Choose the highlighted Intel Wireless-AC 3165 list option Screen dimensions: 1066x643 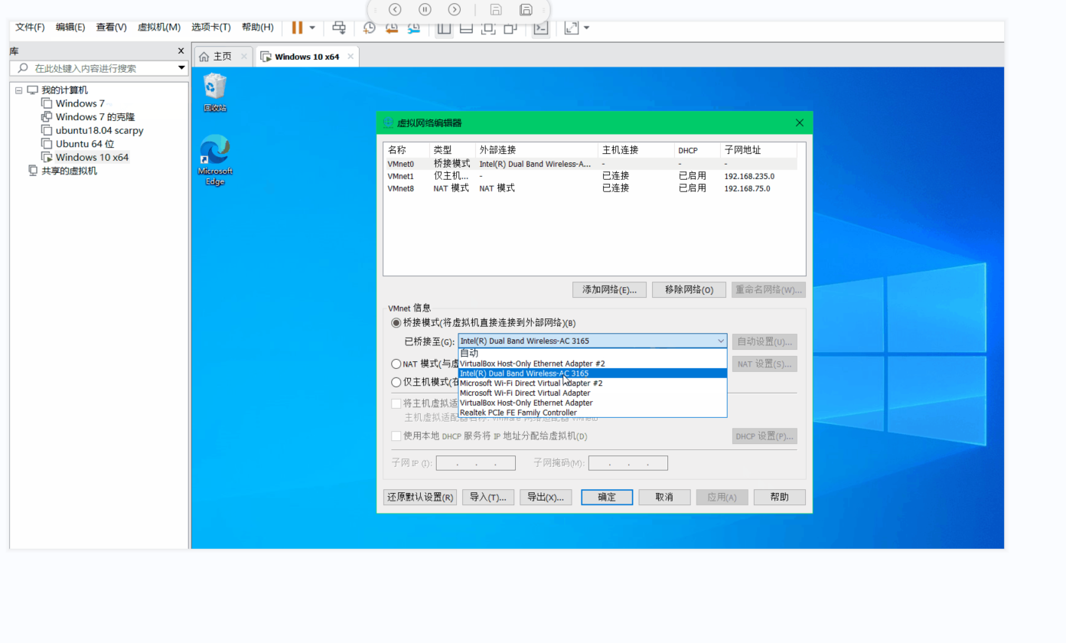[x=592, y=374]
